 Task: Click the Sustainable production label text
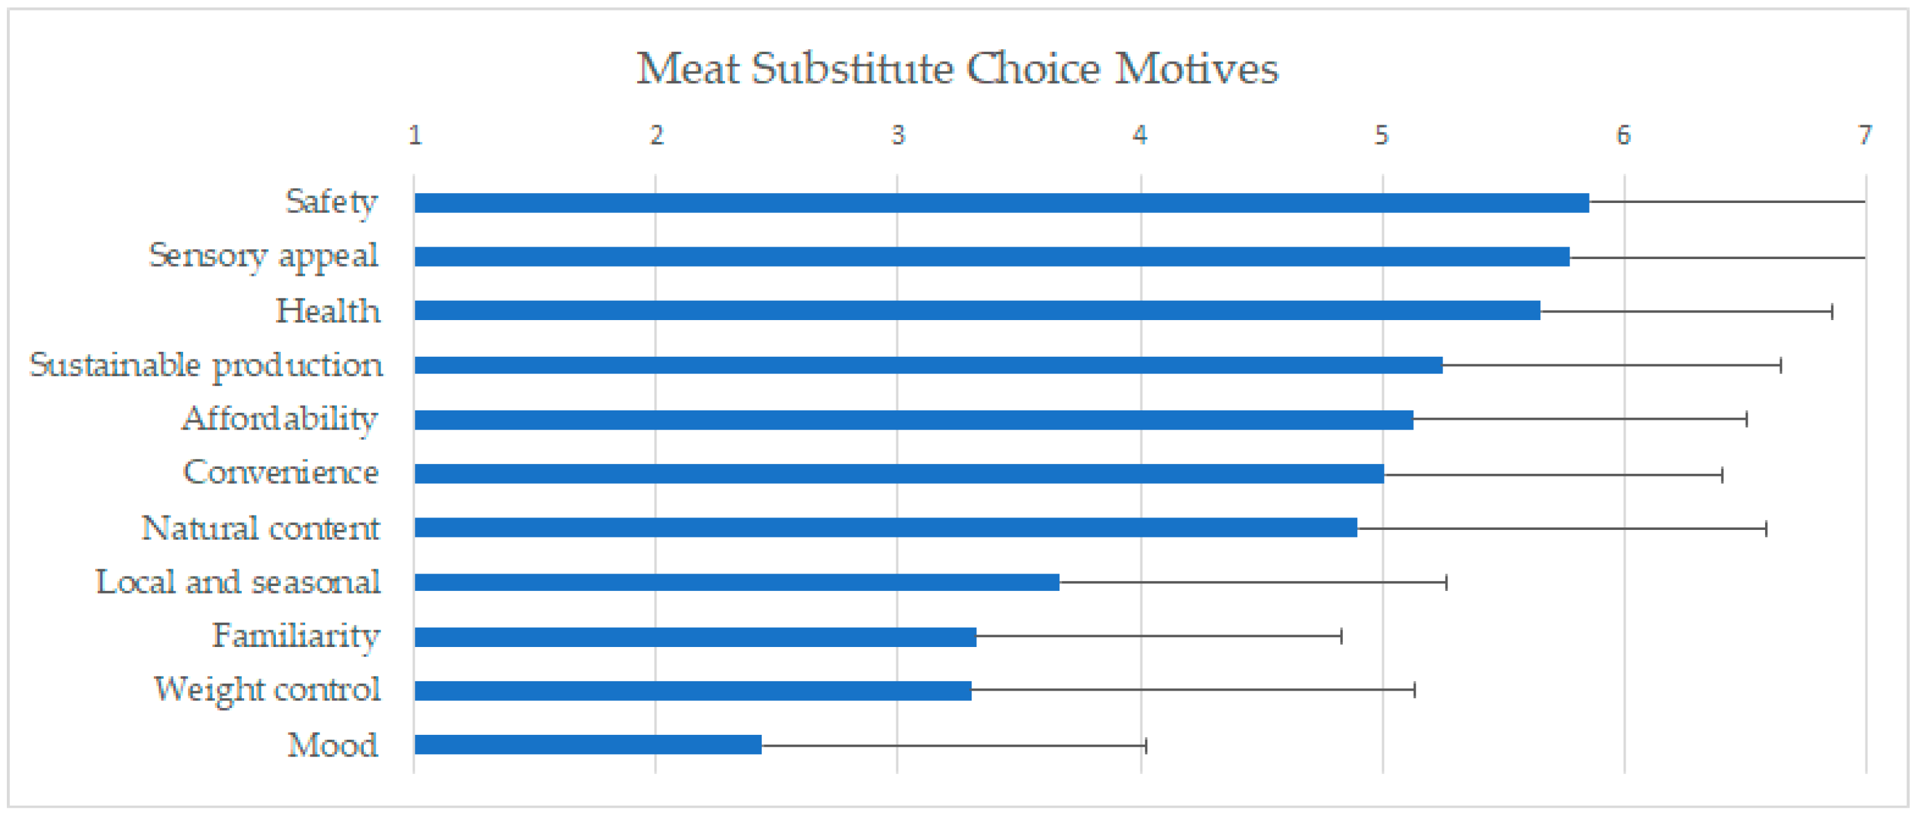click(x=206, y=365)
